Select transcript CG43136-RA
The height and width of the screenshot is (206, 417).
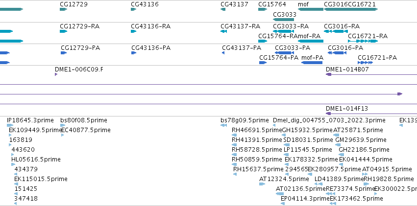pyautogui.click(x=133, y=31)
